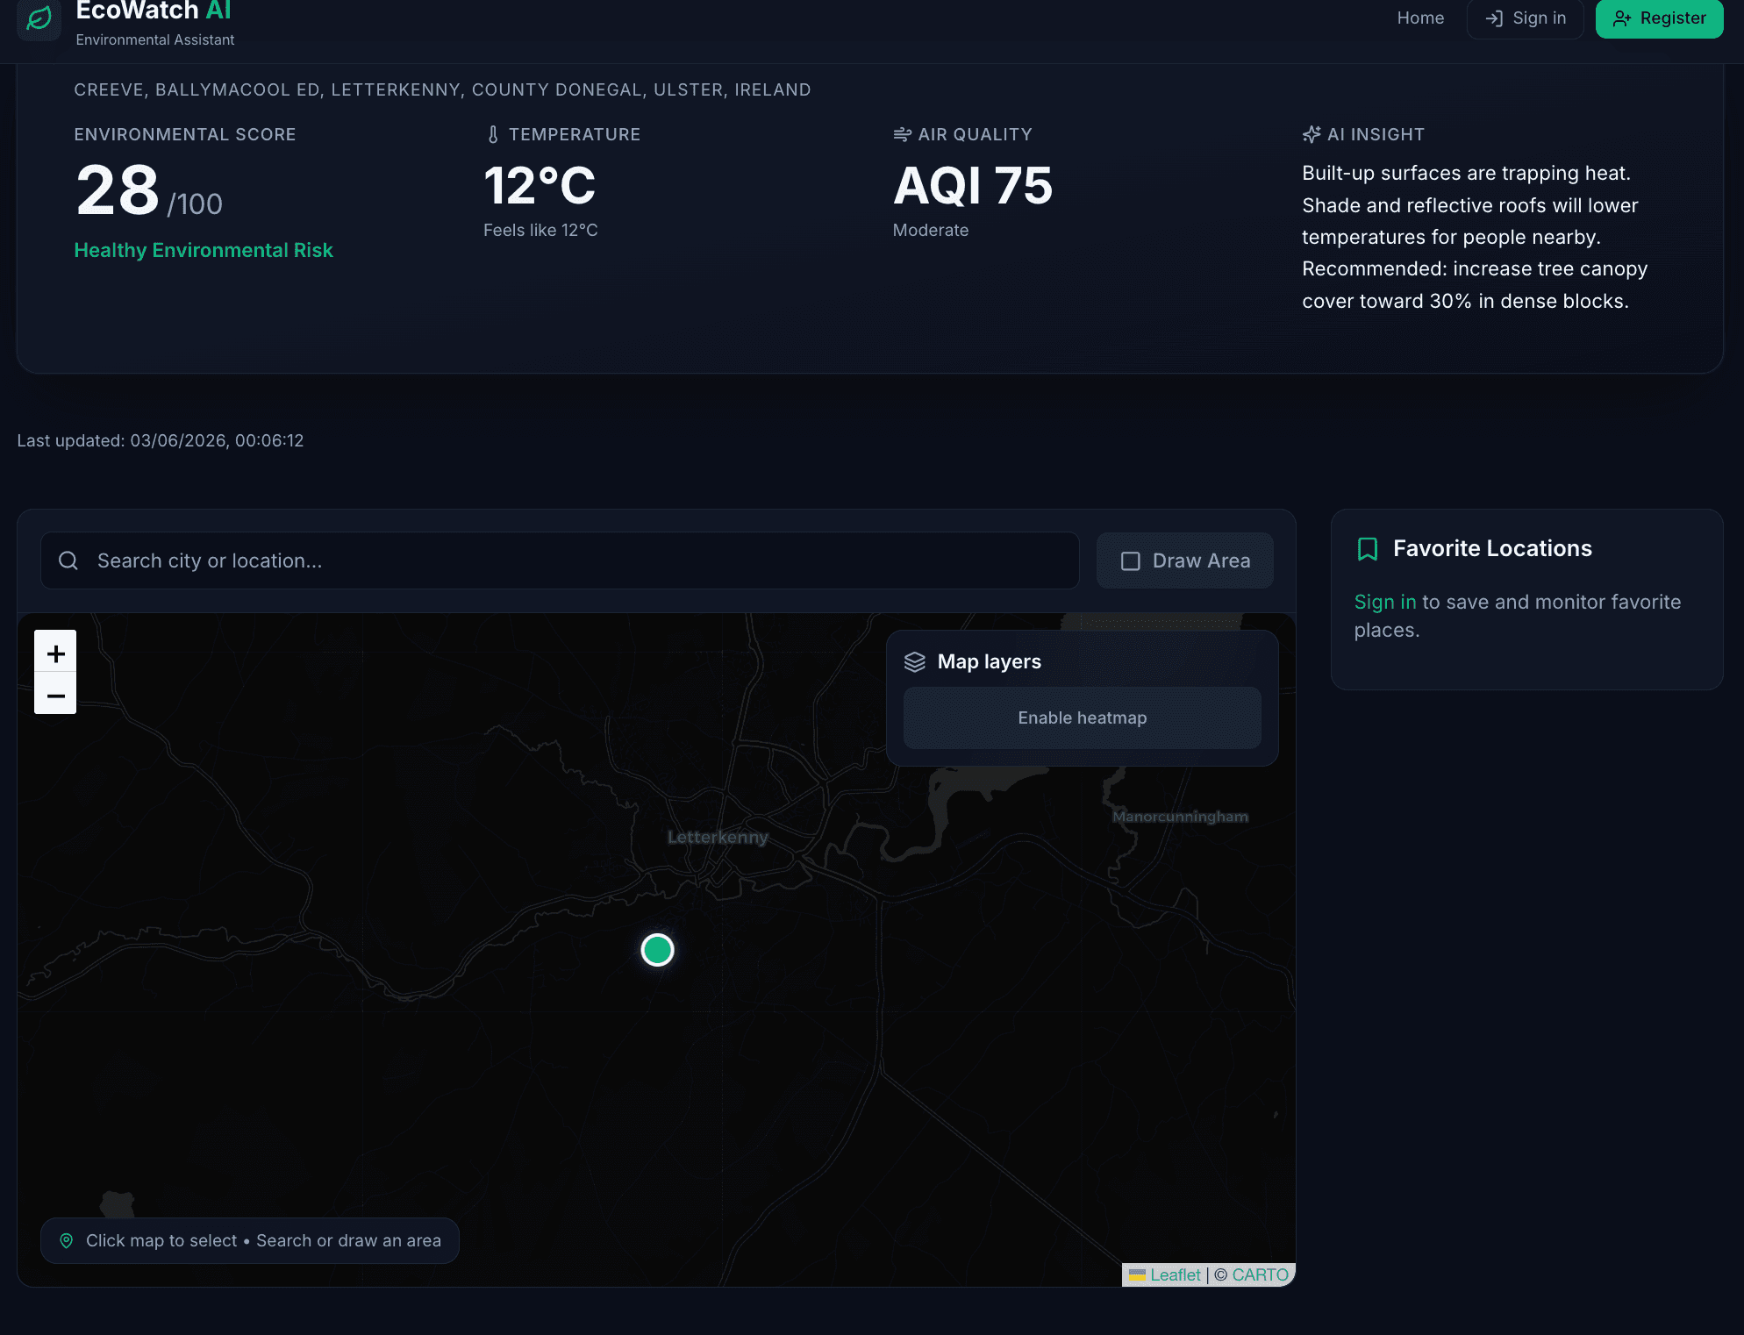Click the environmental score value 28
1744x1335 pixels.
tap(118, 190)
